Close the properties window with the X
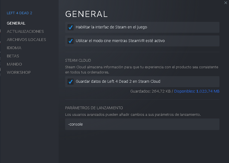Screen dimensions: 229x163 click(x=225, y=2)
